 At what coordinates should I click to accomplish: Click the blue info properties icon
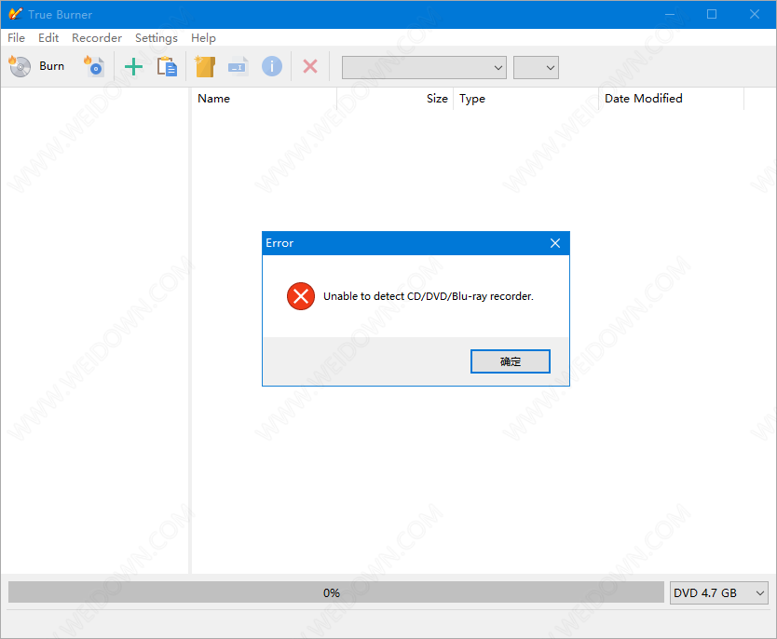271,66
